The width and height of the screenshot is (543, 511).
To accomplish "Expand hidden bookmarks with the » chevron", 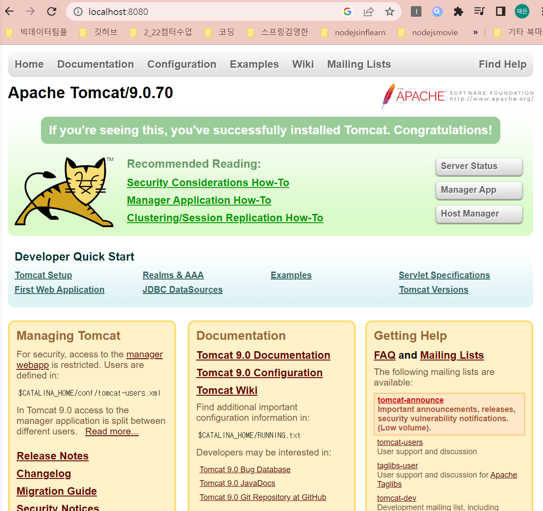I will (x=476, y=32).
